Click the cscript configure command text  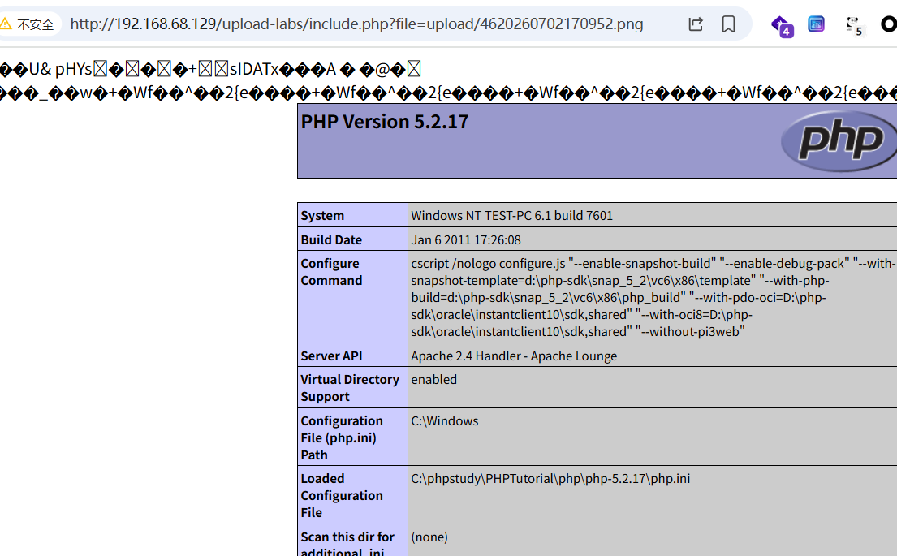[652, 297]
